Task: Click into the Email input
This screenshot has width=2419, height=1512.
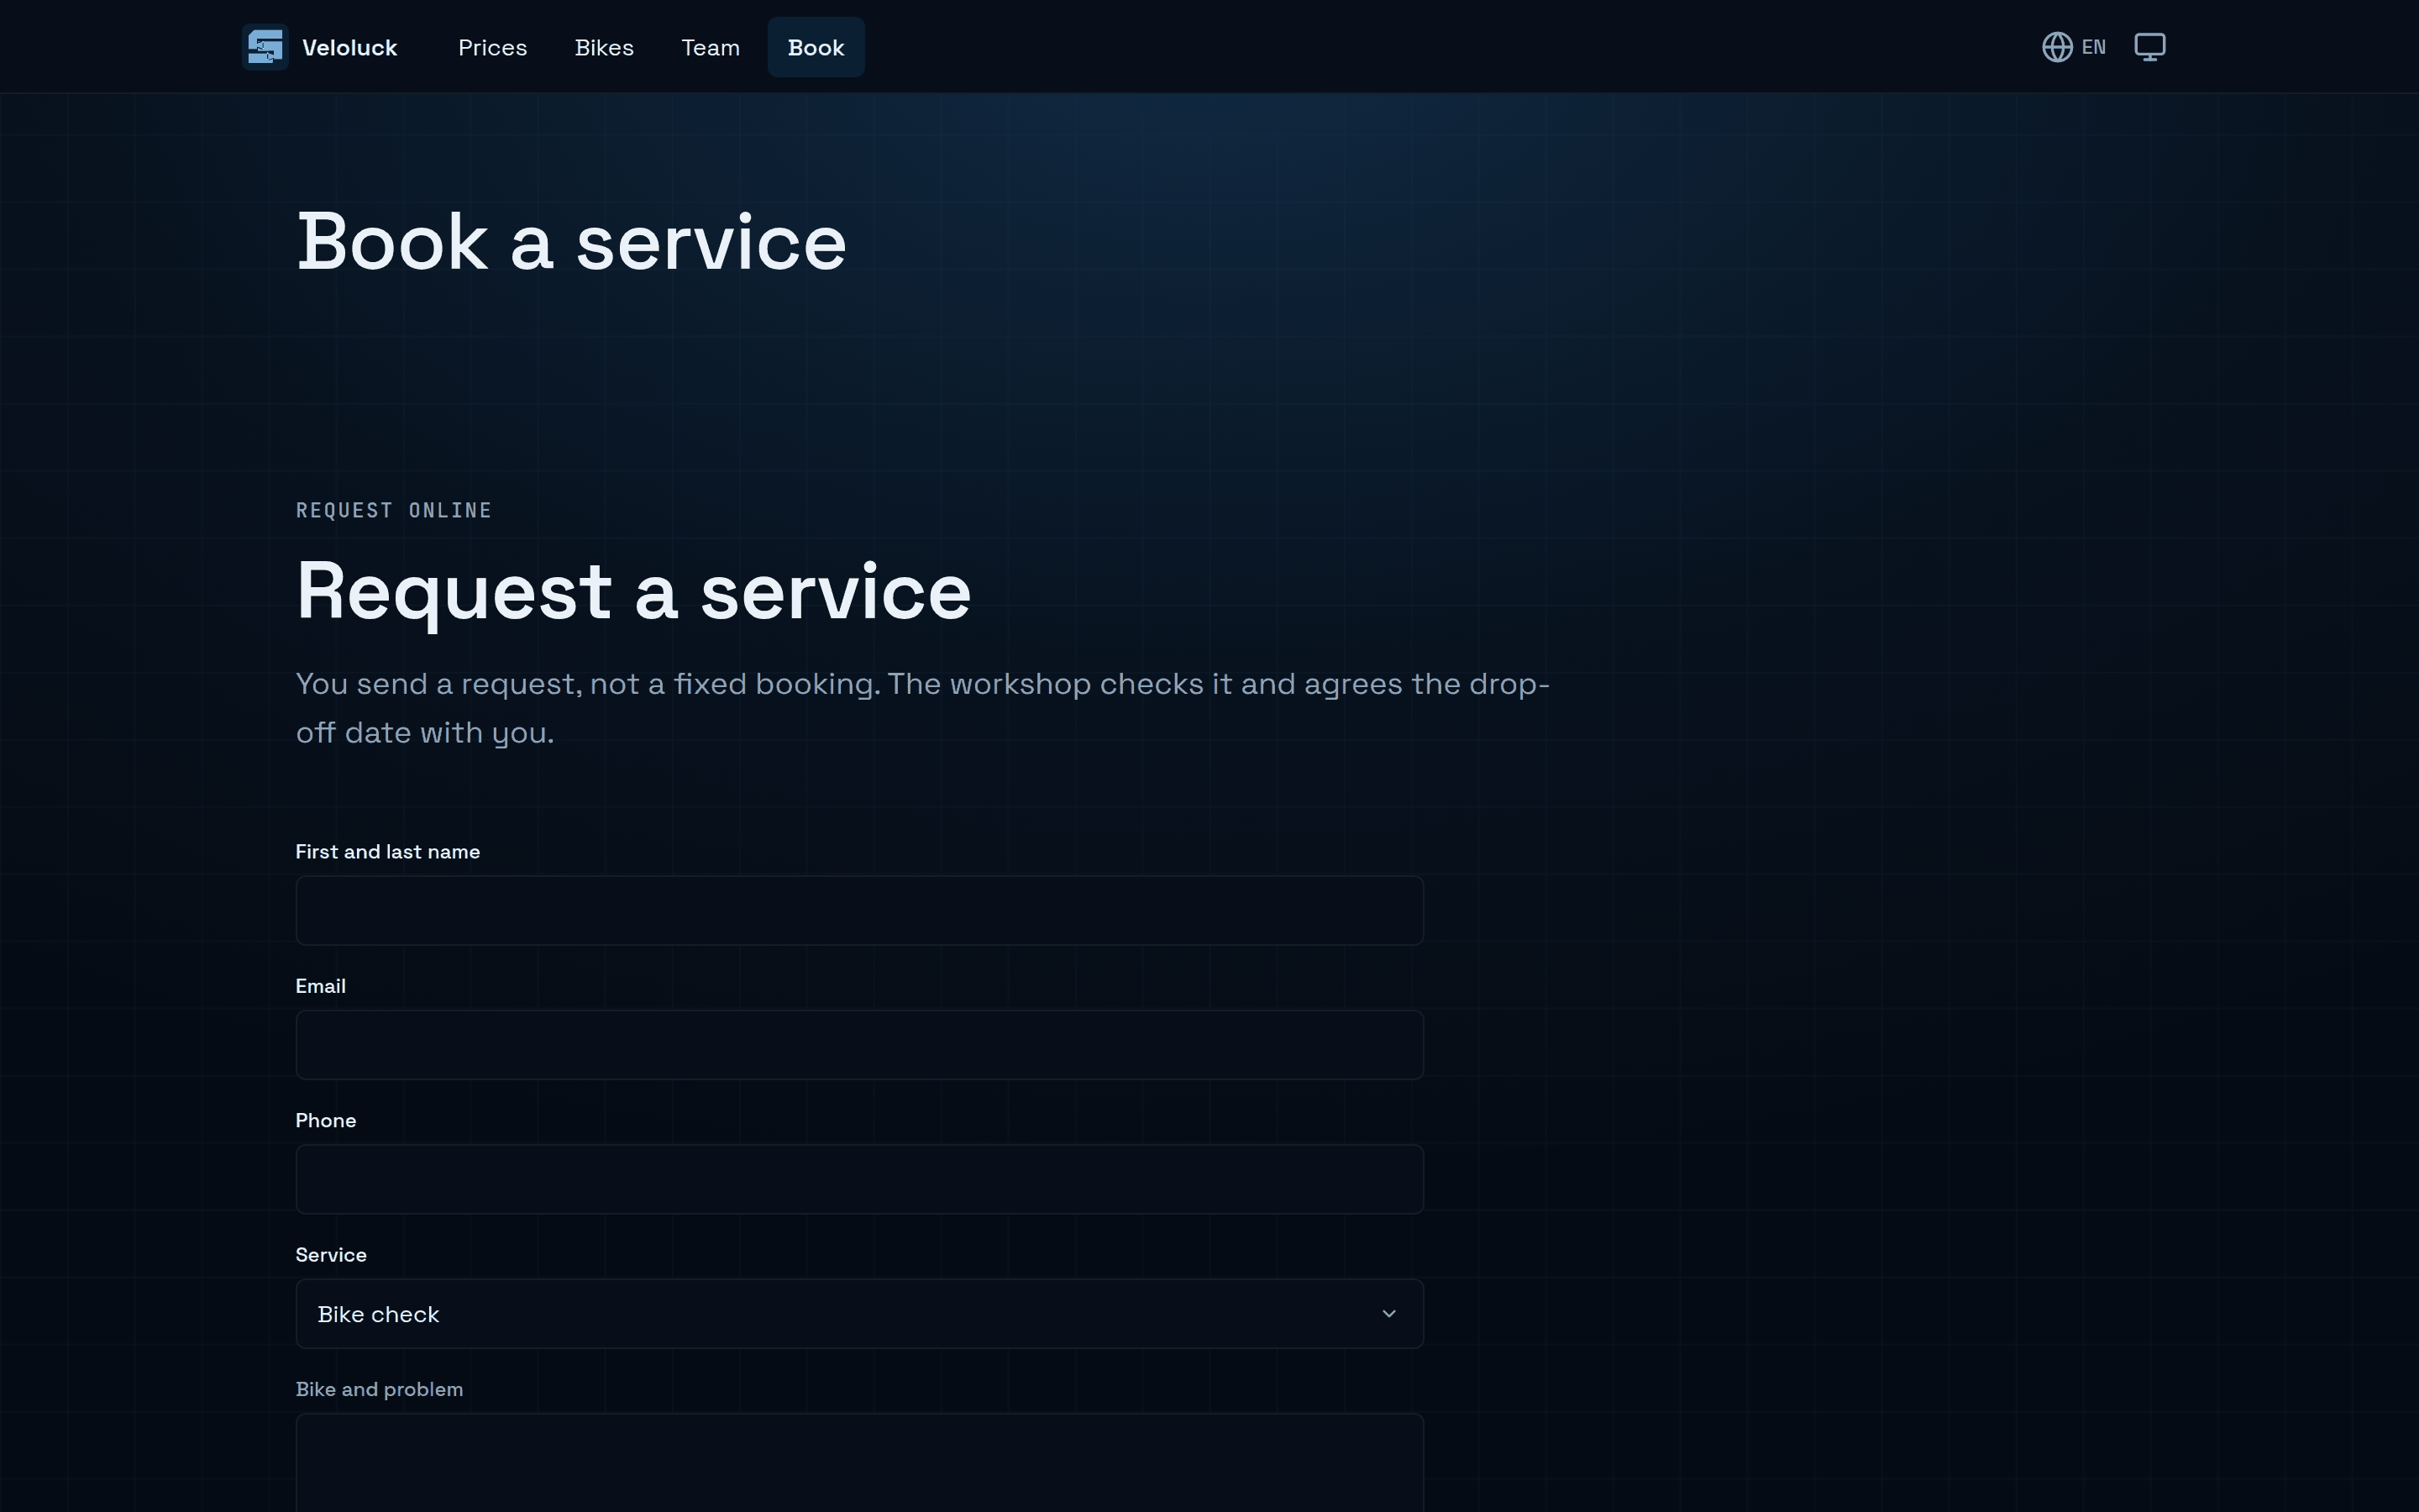Action: tap(858, 1045)
